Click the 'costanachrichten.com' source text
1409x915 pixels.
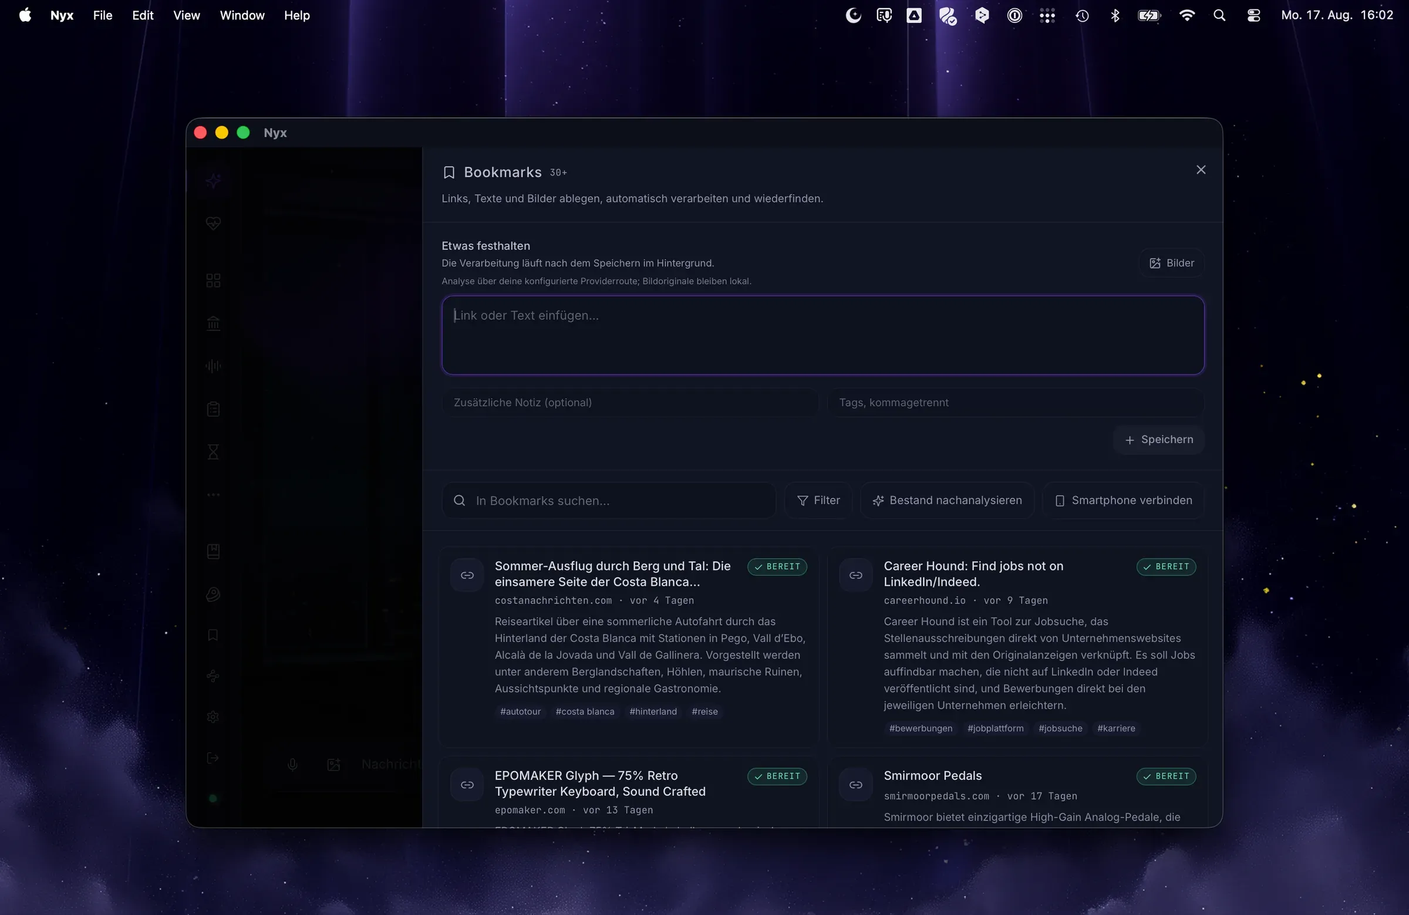(x=553, y=601)
